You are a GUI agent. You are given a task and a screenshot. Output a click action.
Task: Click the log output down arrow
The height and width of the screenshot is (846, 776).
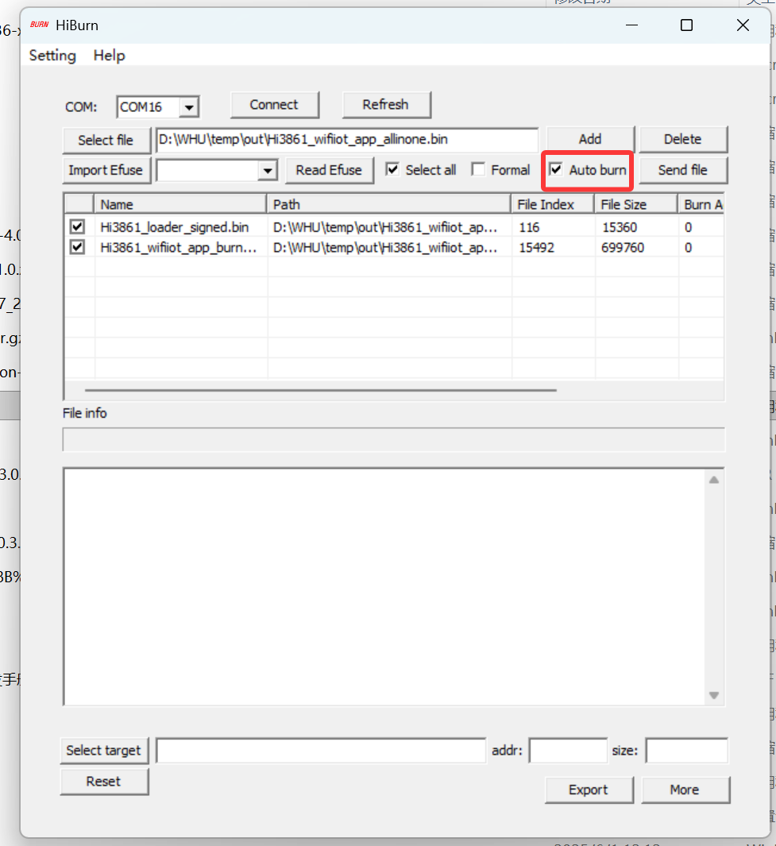(714, 695)
